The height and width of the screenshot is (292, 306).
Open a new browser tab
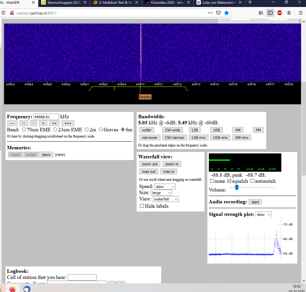pyautogui.click(x=250, y=3)
